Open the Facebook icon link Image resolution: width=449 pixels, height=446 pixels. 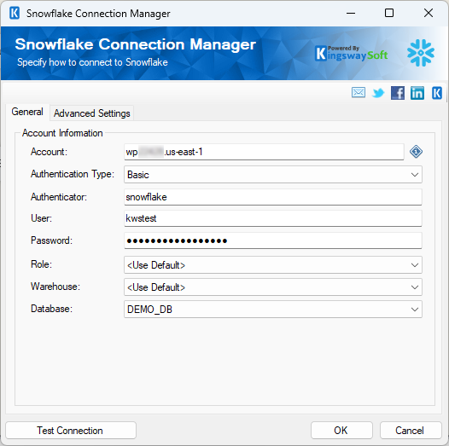click(x=398, y=93)
